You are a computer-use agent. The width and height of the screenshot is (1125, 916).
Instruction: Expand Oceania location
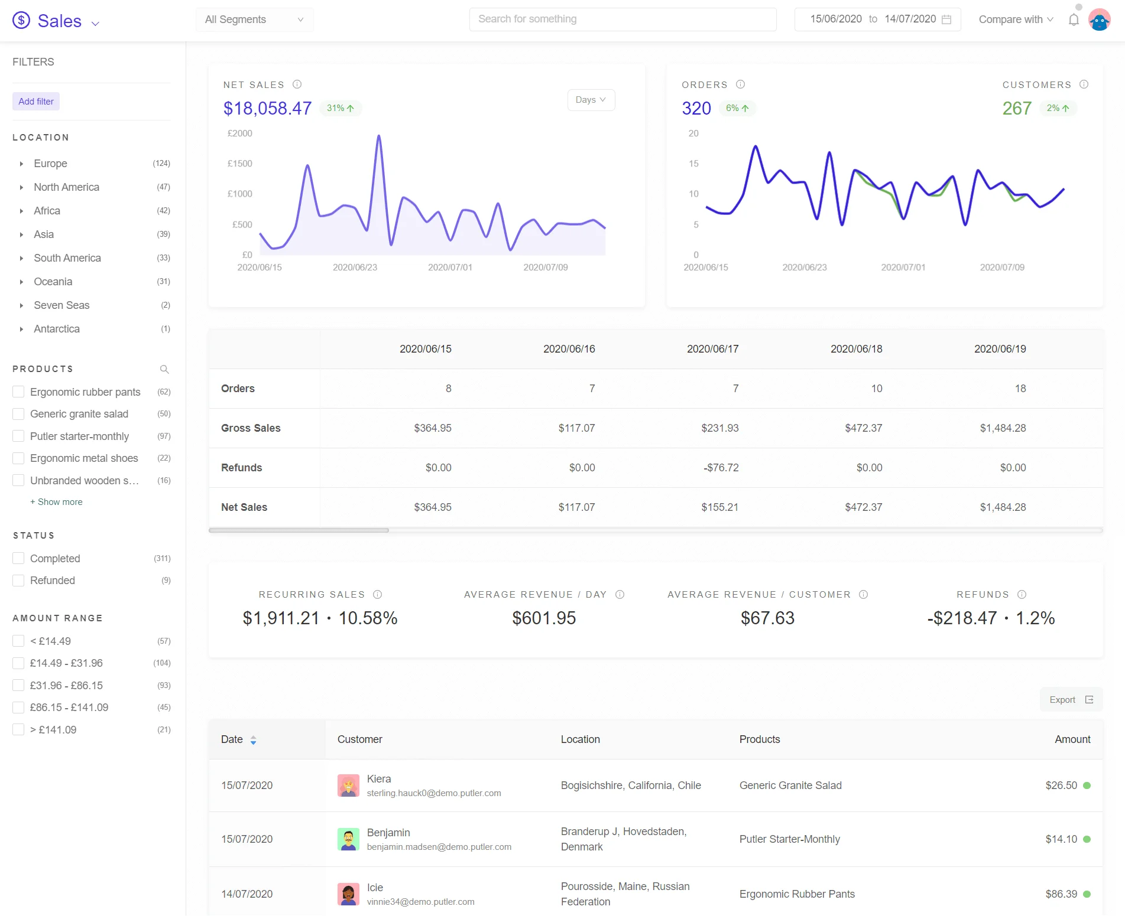click(x=21, y=282)
